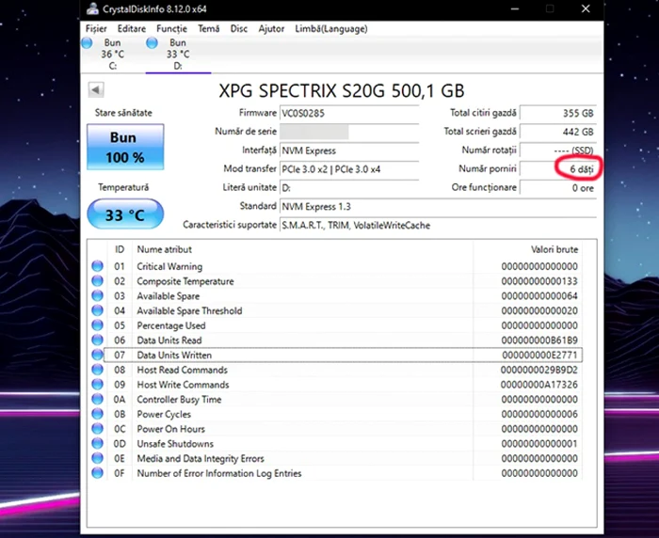Click the status orb of Power On Hours

pos(97,428)
